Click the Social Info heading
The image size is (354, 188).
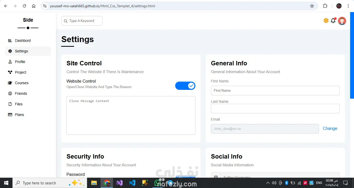[226, 156]
